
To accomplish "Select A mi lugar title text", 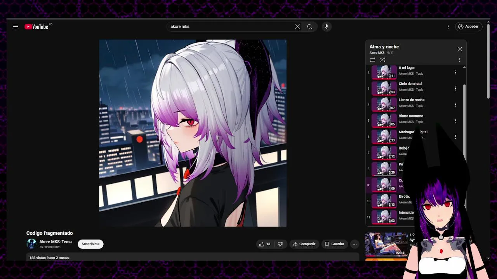I will pos(407,68).
